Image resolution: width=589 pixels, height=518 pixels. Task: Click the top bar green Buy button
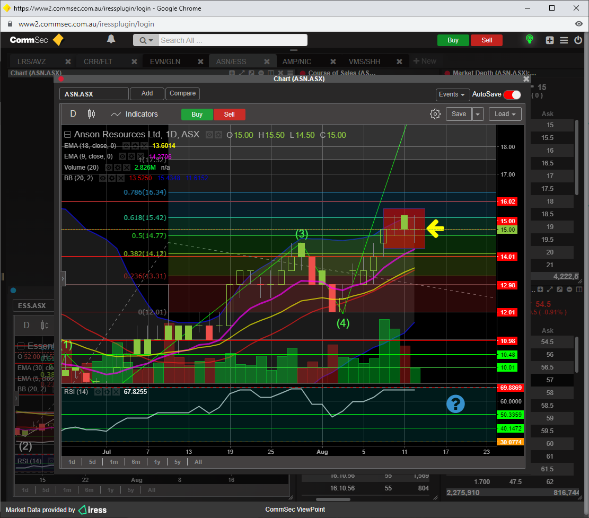tap(453, 40)
